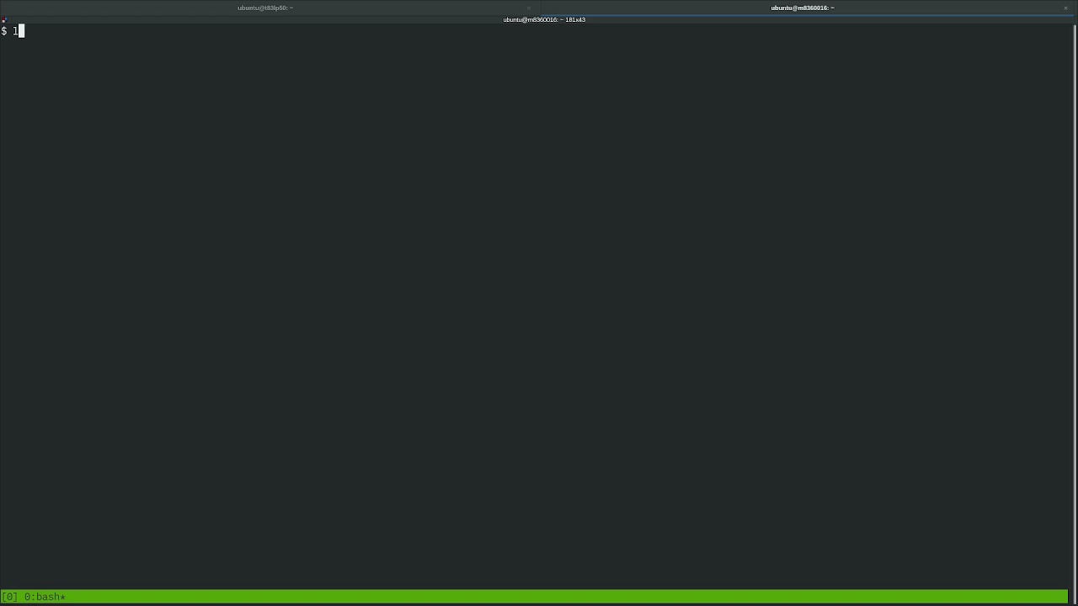Close the ubuntu@m8360016 tab

pyautogui.click(x=1065, y=8)
